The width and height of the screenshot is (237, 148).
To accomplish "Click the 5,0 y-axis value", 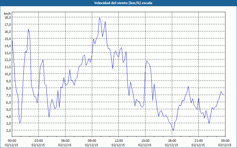I will click(x=9, y=109).
